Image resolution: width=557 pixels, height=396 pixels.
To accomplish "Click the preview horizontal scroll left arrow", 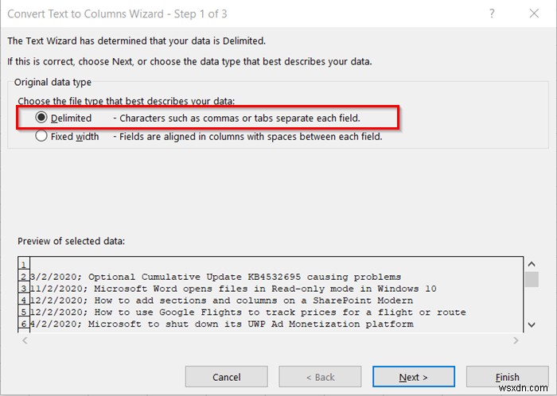I will [24, 340].
